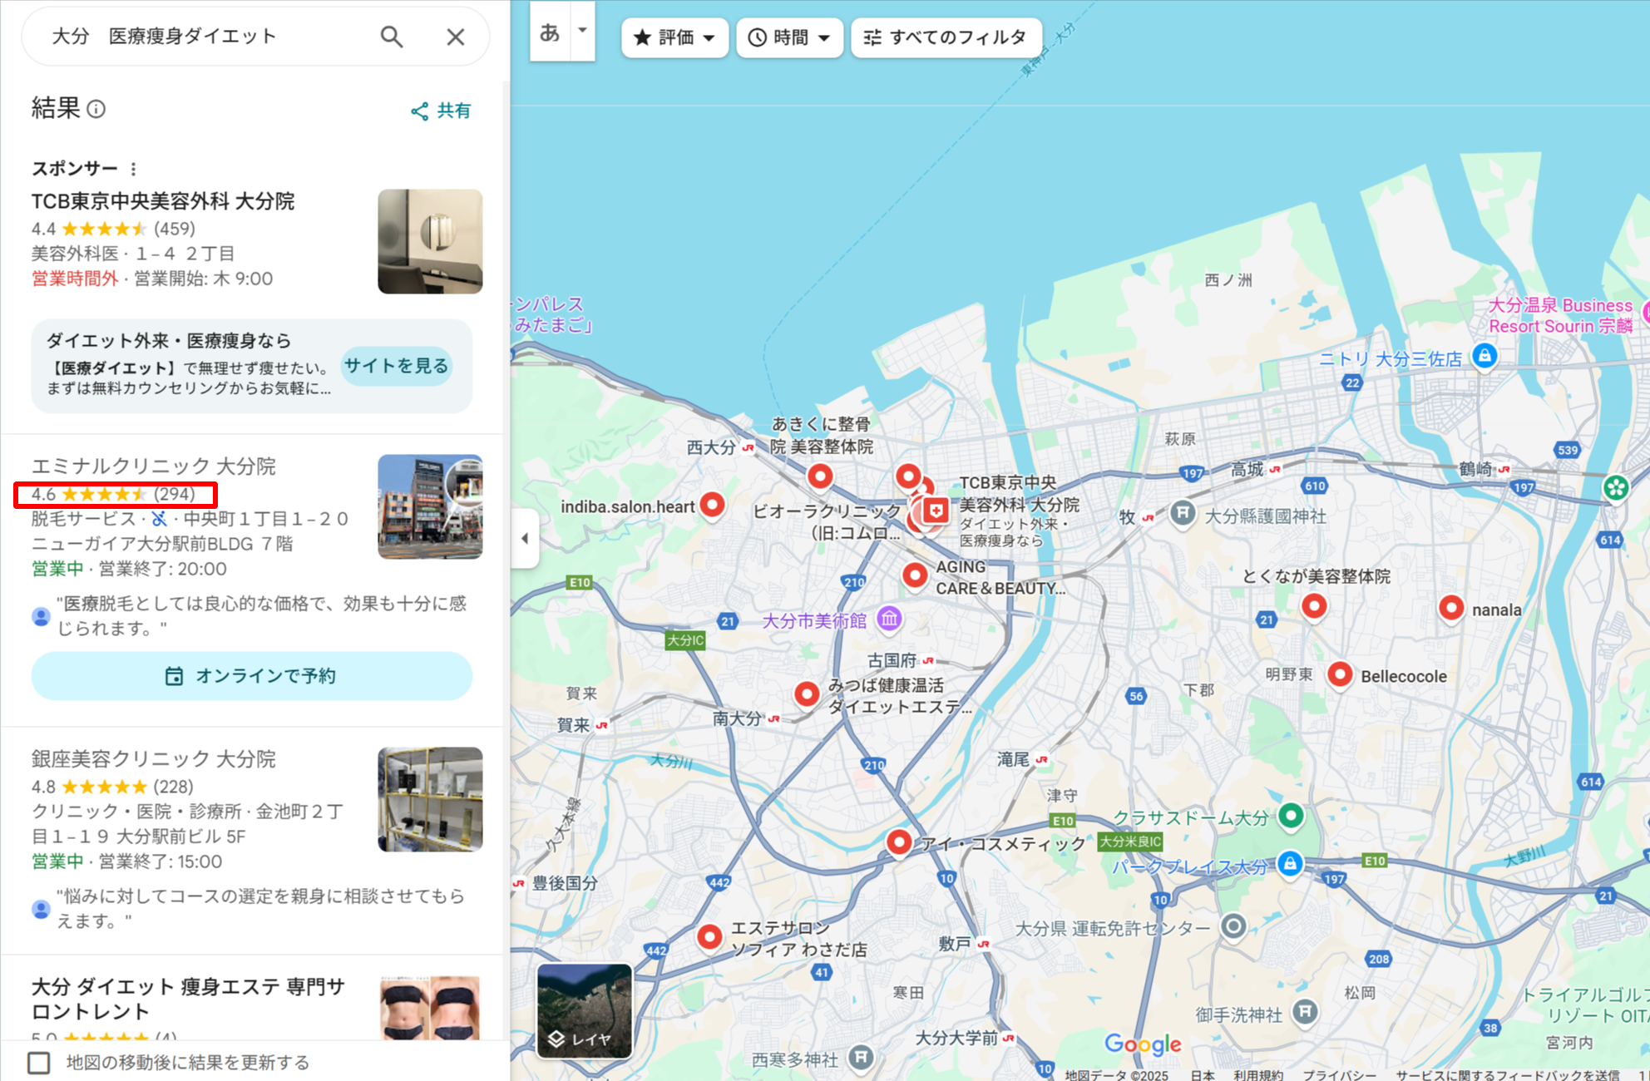The height and width of the screenshot is (1081, 1650).
Task: Click the みつば健康温活 map pin
Action: 807,694
